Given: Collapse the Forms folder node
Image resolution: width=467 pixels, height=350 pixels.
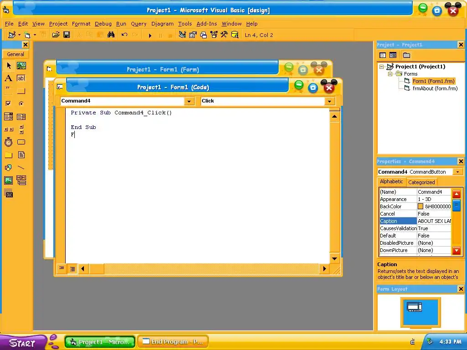Looking at the screenshot, I should click(x=390, y=74).
